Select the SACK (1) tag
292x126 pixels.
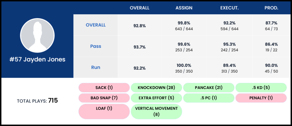(104, 88)
